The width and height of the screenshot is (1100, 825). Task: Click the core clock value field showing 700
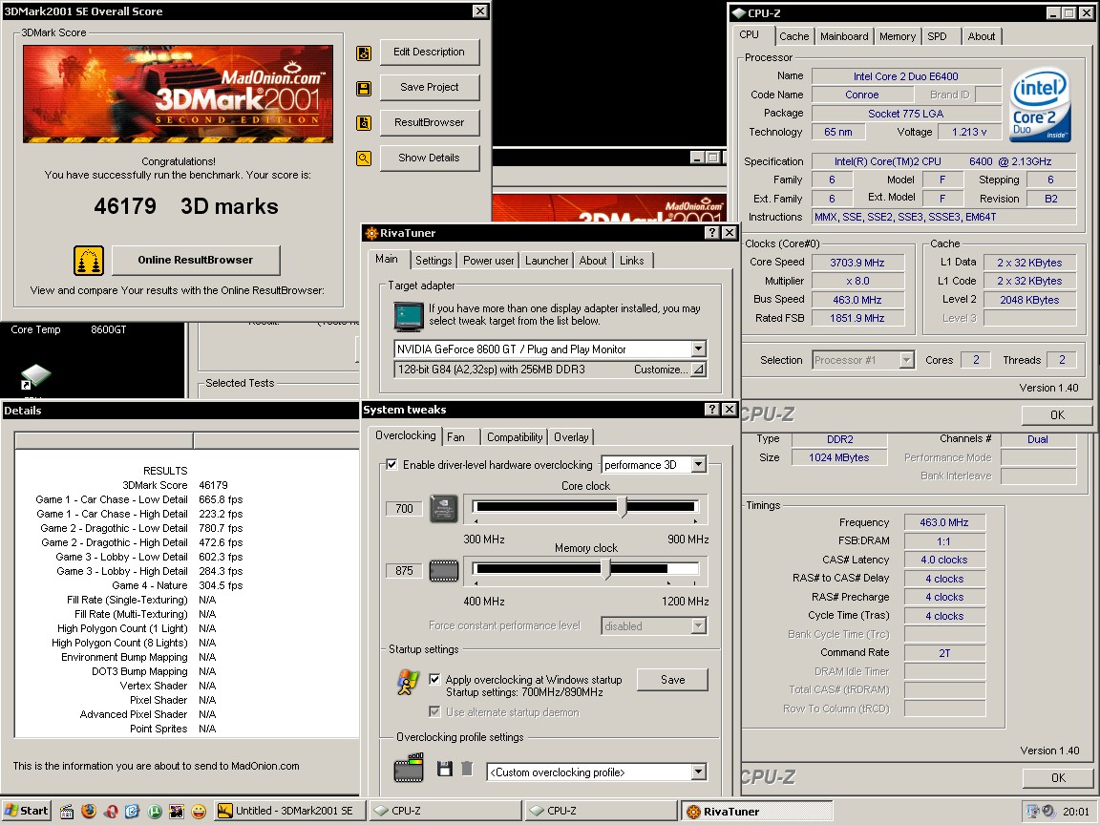404,509
